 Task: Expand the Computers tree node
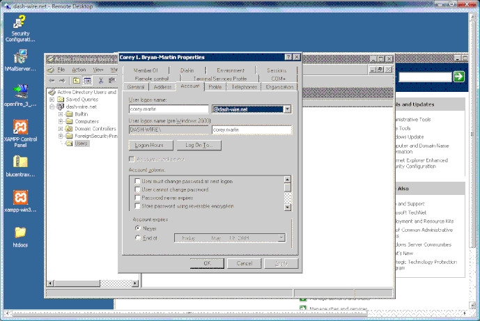pyautogui.click(x=61, y=121)
